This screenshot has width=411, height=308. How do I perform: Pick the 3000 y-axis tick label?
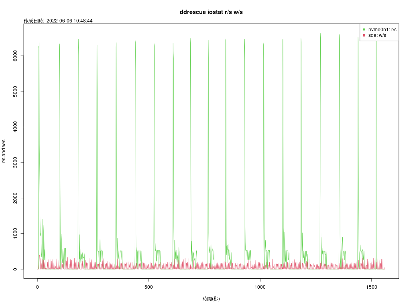point(15,162)
